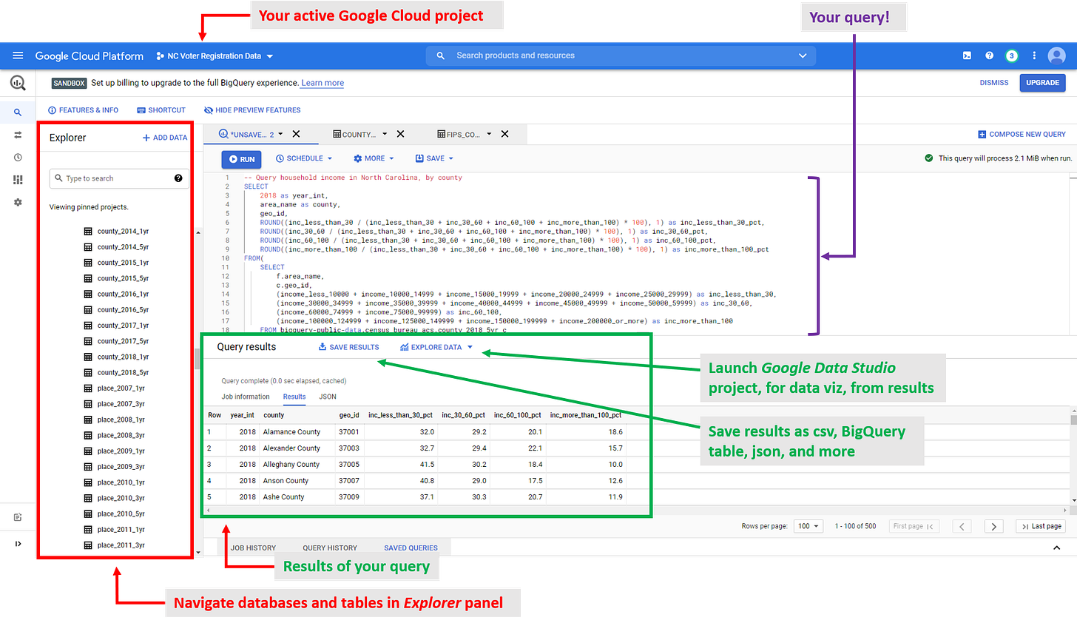Click the UPGRADE button
Viewport: 1077px width, 623px height.
(1042, 83)
